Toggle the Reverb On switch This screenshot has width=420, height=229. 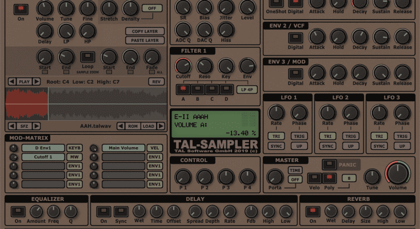pyautogui.click(x=313, y=211)
